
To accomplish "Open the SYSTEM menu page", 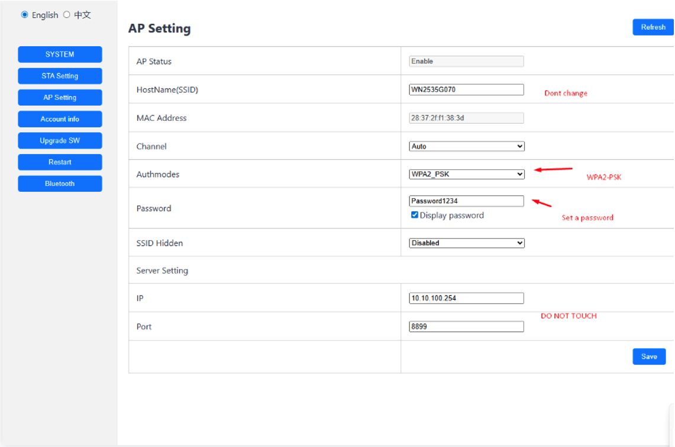I will pyautogui.click(x=60, y=54).
